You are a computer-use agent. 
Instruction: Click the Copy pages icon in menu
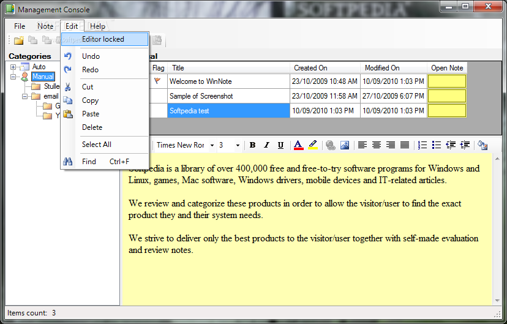click(x=67, y=100)
